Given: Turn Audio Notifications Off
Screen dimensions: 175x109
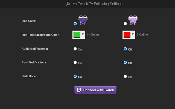Looking at the screenshot, I should coord(125,49).
